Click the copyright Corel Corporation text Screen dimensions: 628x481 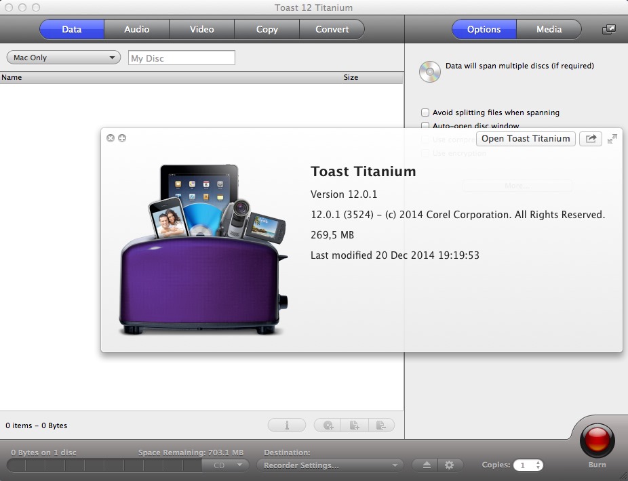(458, 215)
